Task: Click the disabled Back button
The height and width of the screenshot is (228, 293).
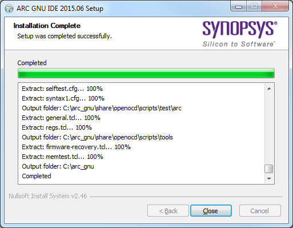Action: point(168,211)
